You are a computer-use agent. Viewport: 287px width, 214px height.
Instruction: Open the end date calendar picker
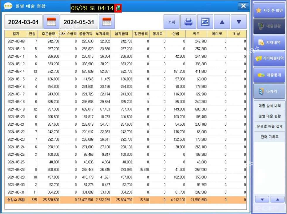[x=107, y=22]
